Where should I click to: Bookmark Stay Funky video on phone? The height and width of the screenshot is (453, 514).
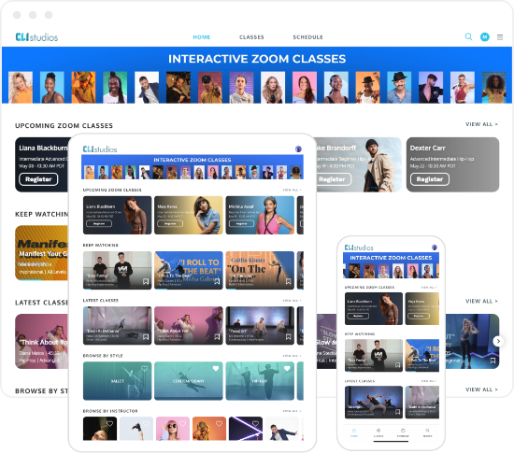point(397,365)
